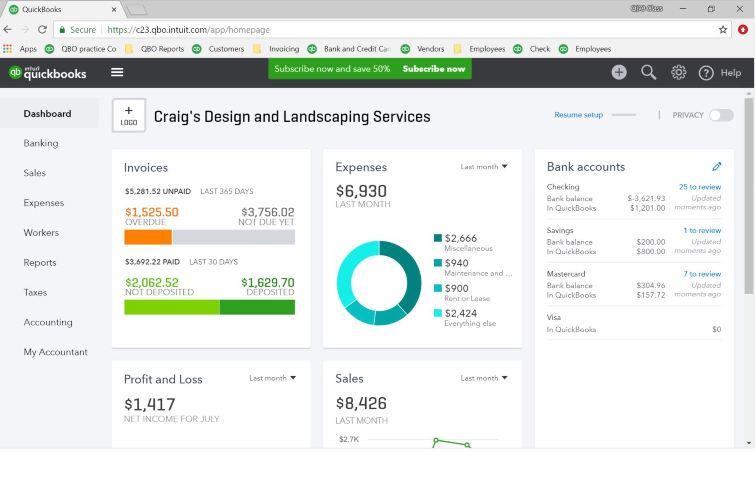Click the Resume setup link
Screen dimensions: 755x492
coord(578,115)
